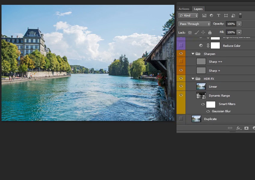This screenshot has width=255, height=180.
Task: Select the Dynamic Range layer name
Action: click(220, 96)
